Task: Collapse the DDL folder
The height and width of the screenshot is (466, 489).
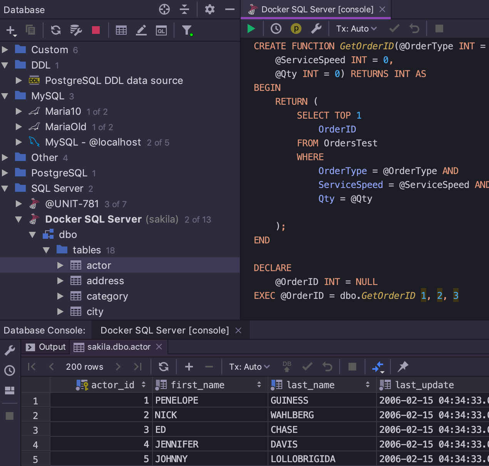Action: pyautogui.click(x=5, y=65)
